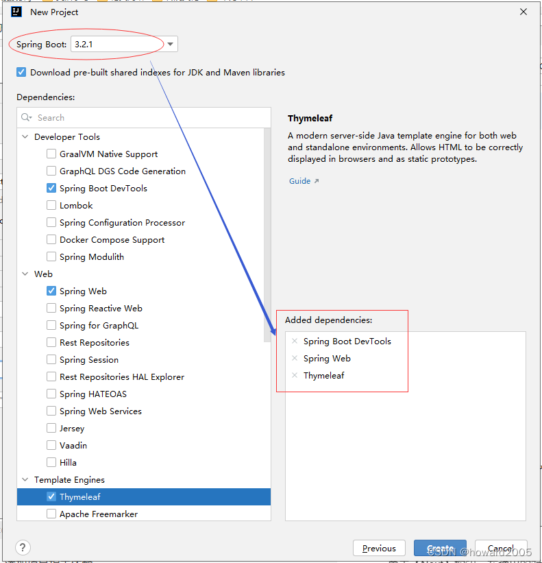The image size is (542, 563).
Task: Click the Cancel button
Action: tap(501, 549)
